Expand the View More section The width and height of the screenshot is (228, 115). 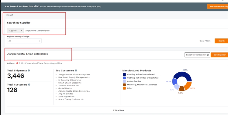(x=119, y=110)
